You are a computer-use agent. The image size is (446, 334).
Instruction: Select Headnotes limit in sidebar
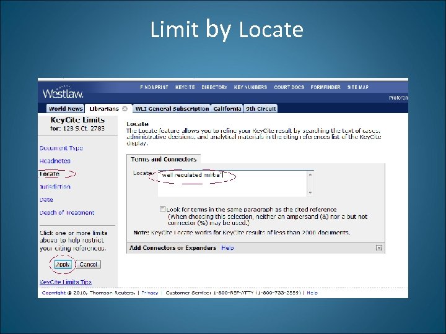coord(55,161)
